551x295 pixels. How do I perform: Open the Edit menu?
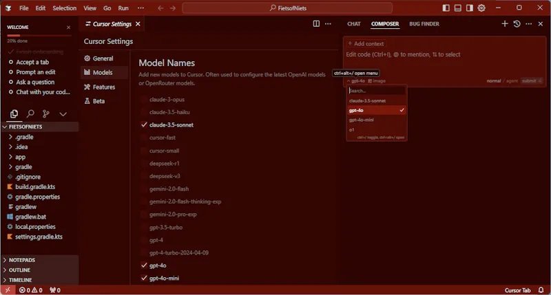pos(41,8)
